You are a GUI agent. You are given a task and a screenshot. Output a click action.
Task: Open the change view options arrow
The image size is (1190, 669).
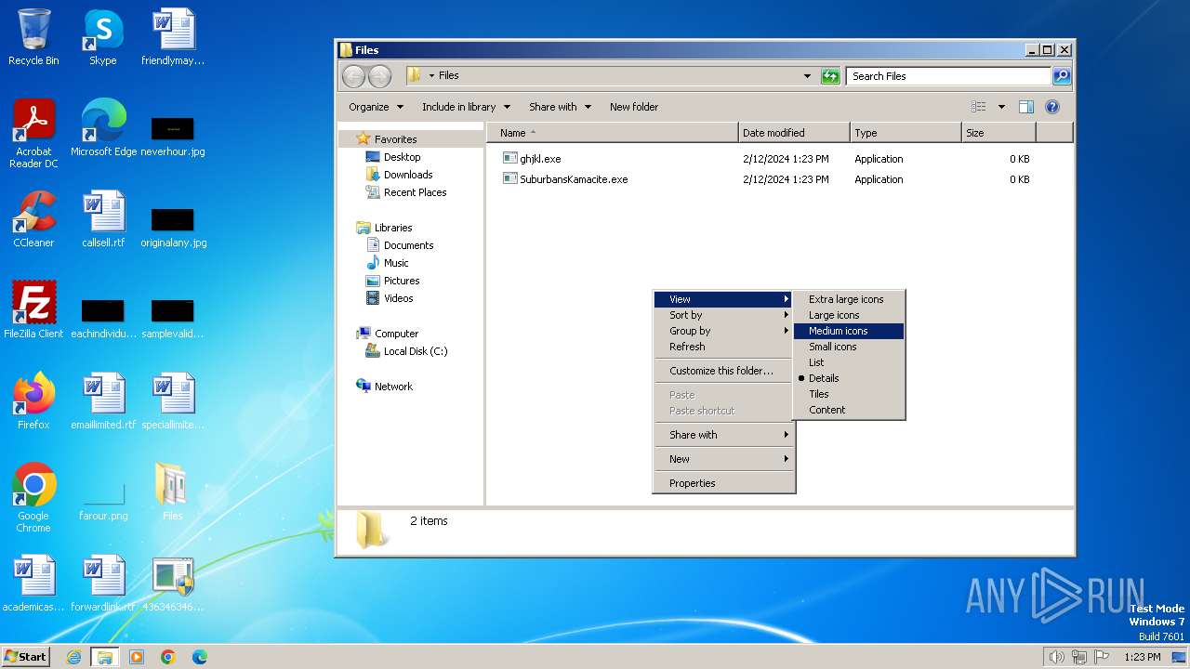pos(1001,107)
